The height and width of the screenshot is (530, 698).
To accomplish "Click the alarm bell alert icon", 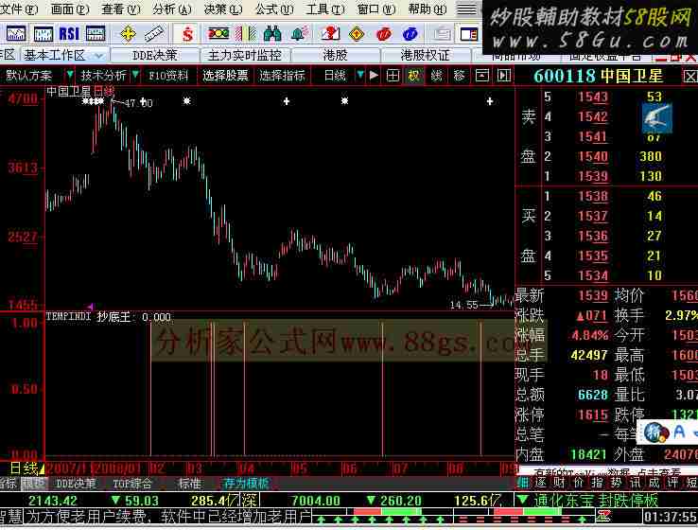I will (299, 34).
